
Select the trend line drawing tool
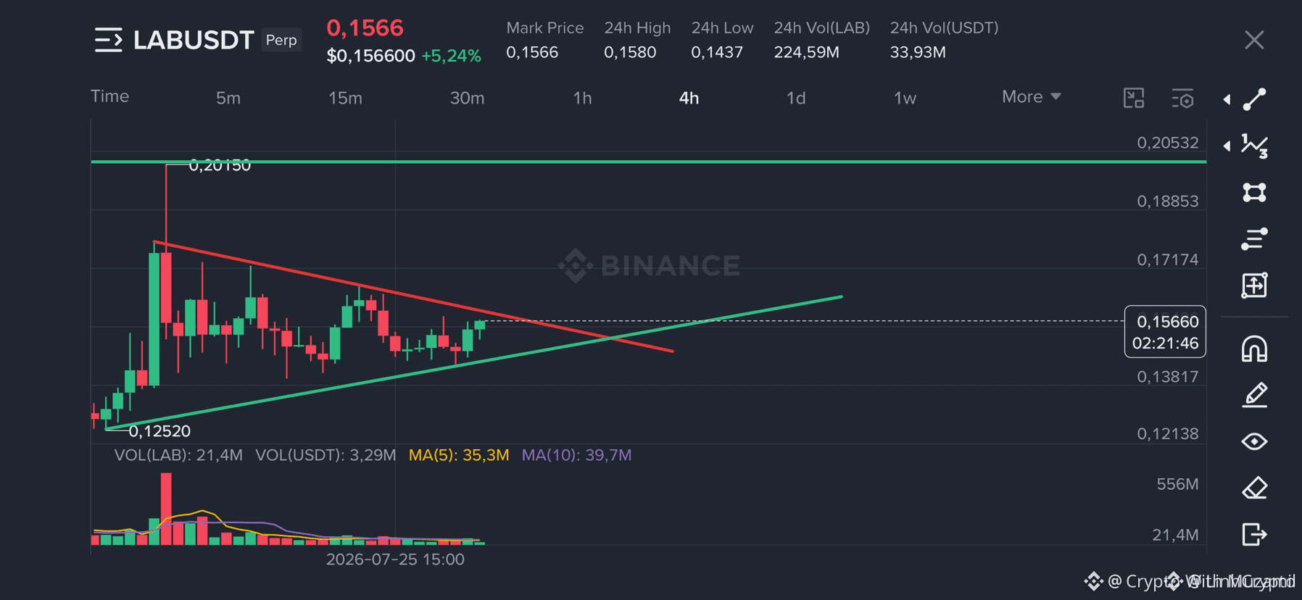(1254, 99)
